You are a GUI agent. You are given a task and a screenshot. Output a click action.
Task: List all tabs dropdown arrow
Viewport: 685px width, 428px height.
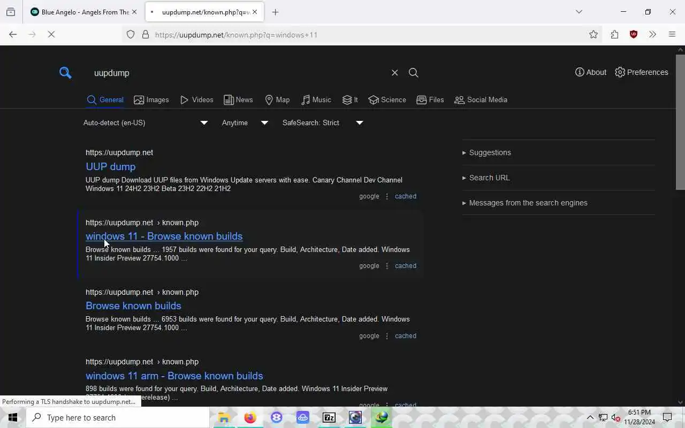[579, 12]
